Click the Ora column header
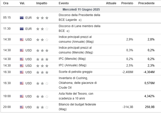This screenshot has width=161, height=113. (x=6, y=3)
